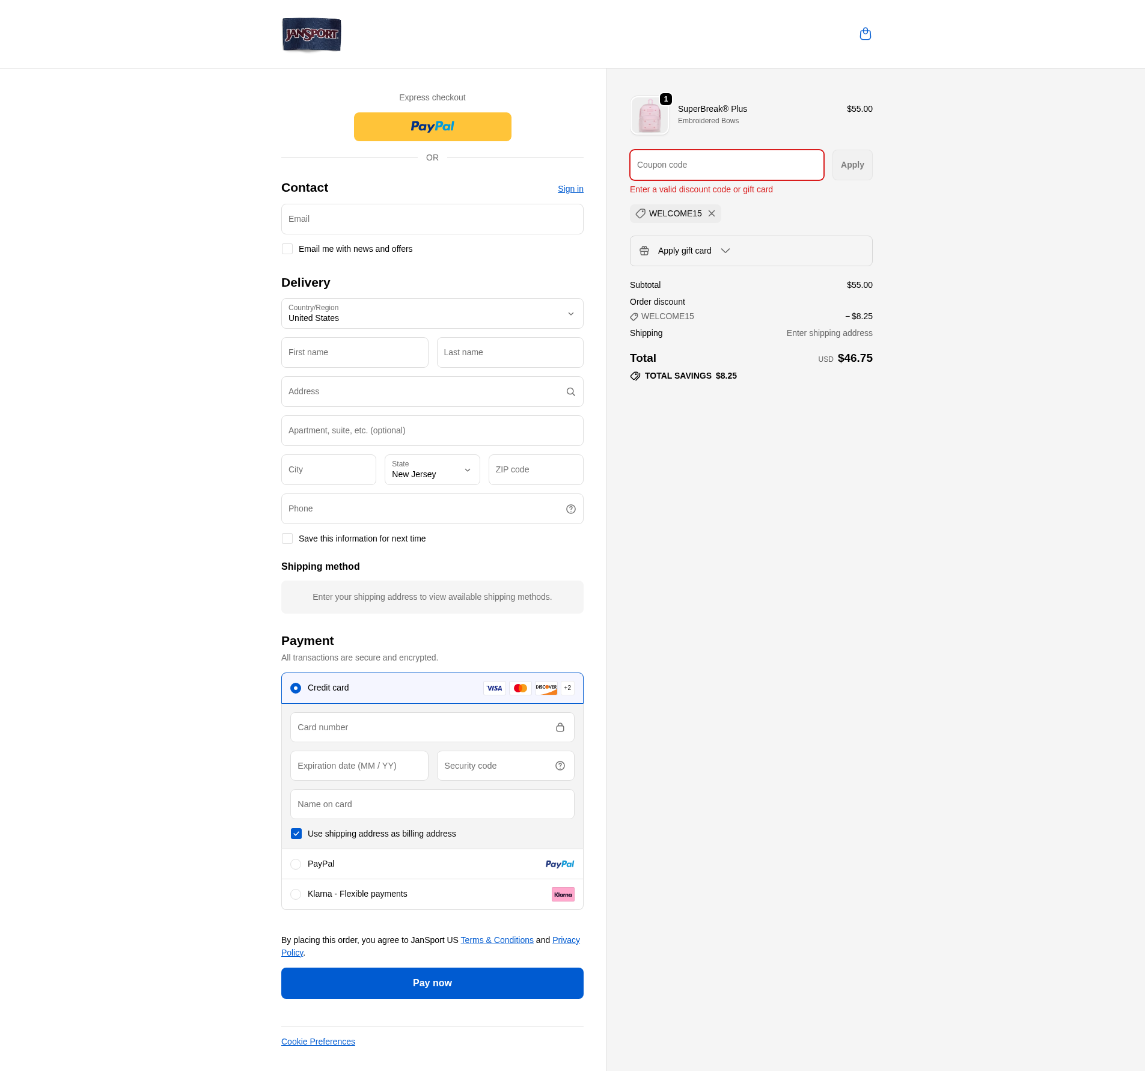Click the SuperBreak Plus backpack thumbnail
The image size is (1145, 1071).
[649, 115]
